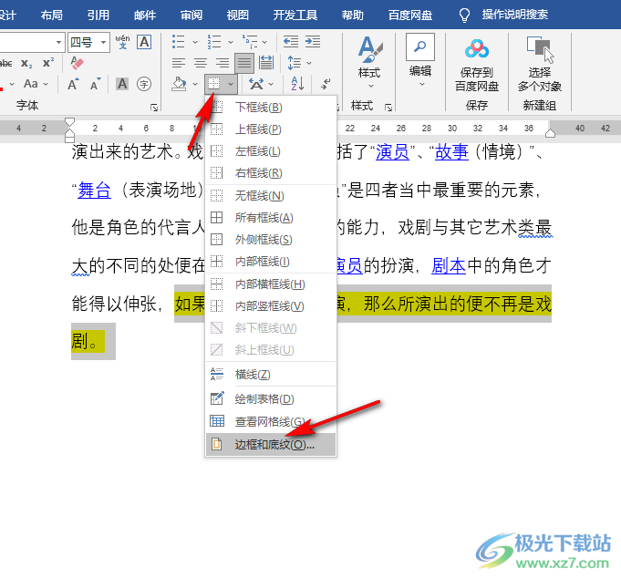This screenshot has height=578, width=621.
Task: Choose 上框线(P) from menu
Action: 271,129
